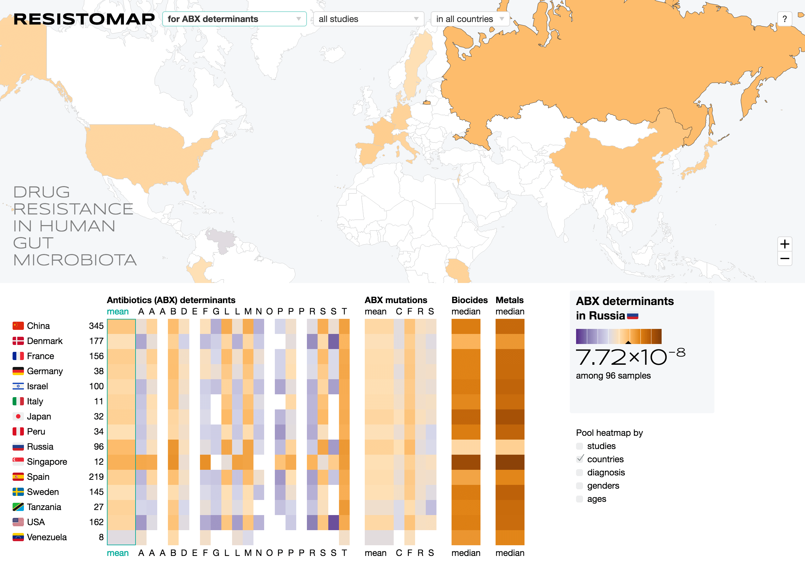Click the RESISTOMAP logo title
Screen dimensions: 805x566
[84, 19]
